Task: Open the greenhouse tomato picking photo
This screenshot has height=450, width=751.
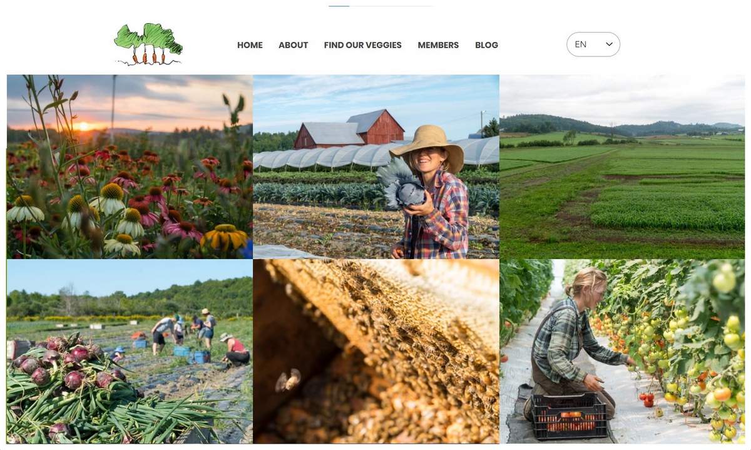Action: pyautogui.click(x=622, y=351)
